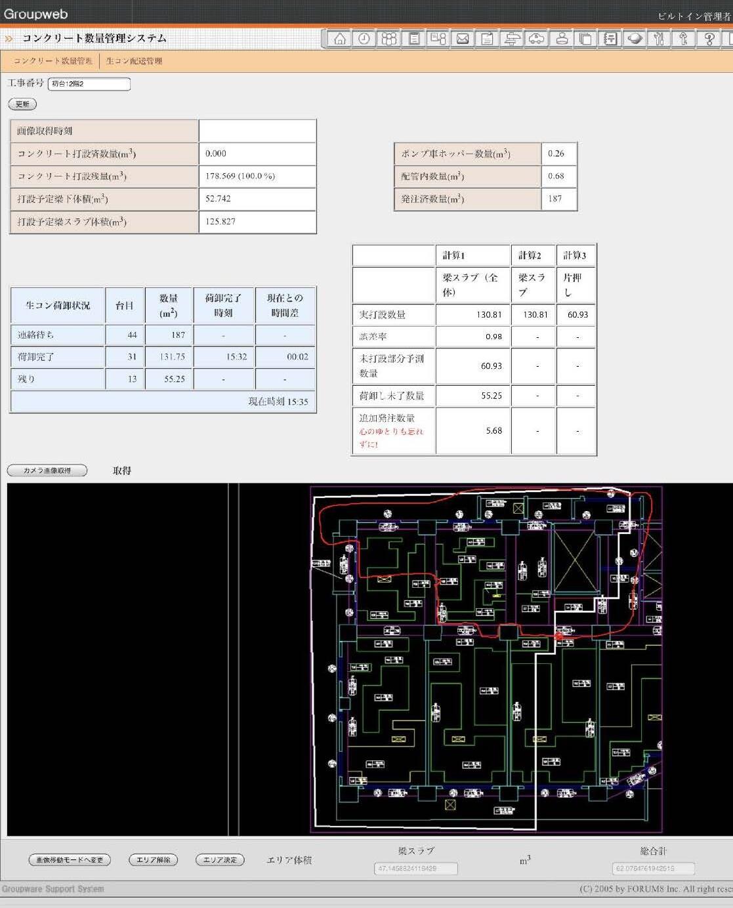This screenshot has width=733, height=908.
Task: Switch to コンクリート数量管理 tab
Action: [53, 61]
